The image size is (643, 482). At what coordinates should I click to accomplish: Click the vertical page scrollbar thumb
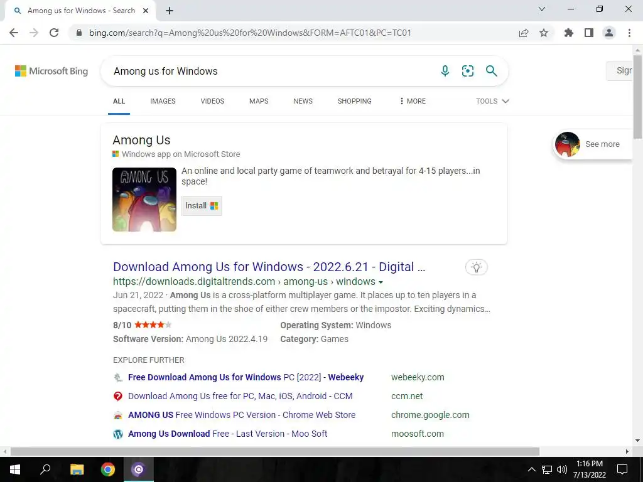coord(638,97)
